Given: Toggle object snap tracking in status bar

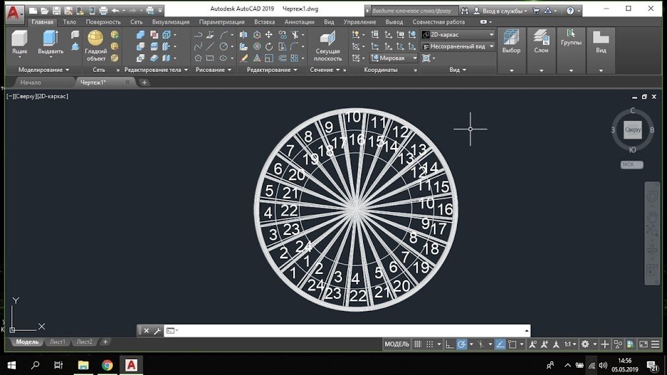Looking at the screenshot, I should [x=501, y=344].
